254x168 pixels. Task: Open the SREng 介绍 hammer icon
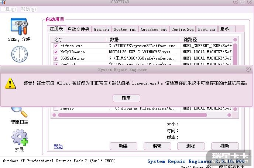19,26
